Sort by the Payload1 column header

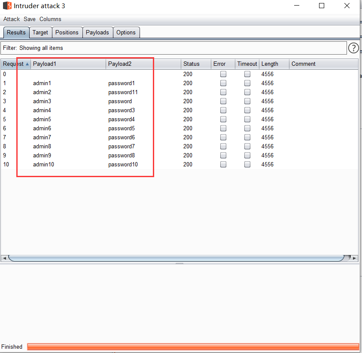pyautogui.click(x=68, y=64)
